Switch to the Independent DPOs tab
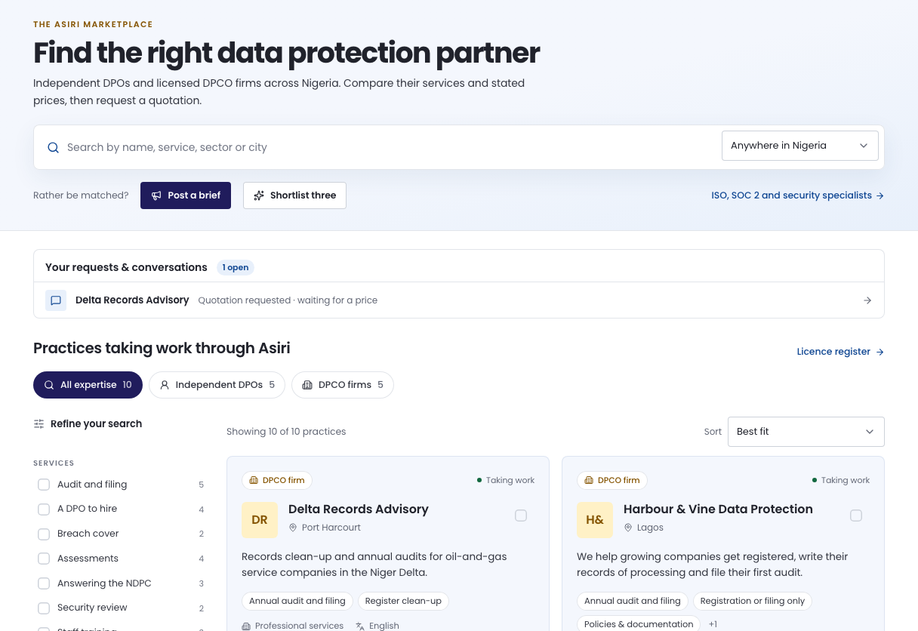 click(217, 385)
